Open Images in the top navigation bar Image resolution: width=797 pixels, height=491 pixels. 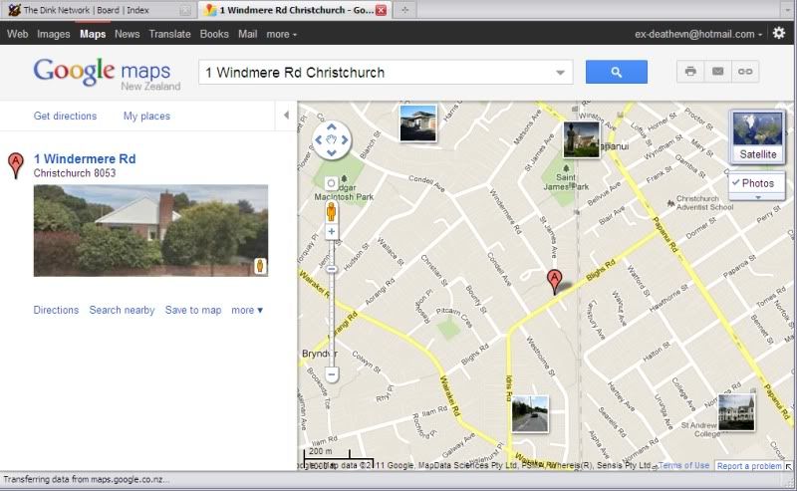click(54, 34)
